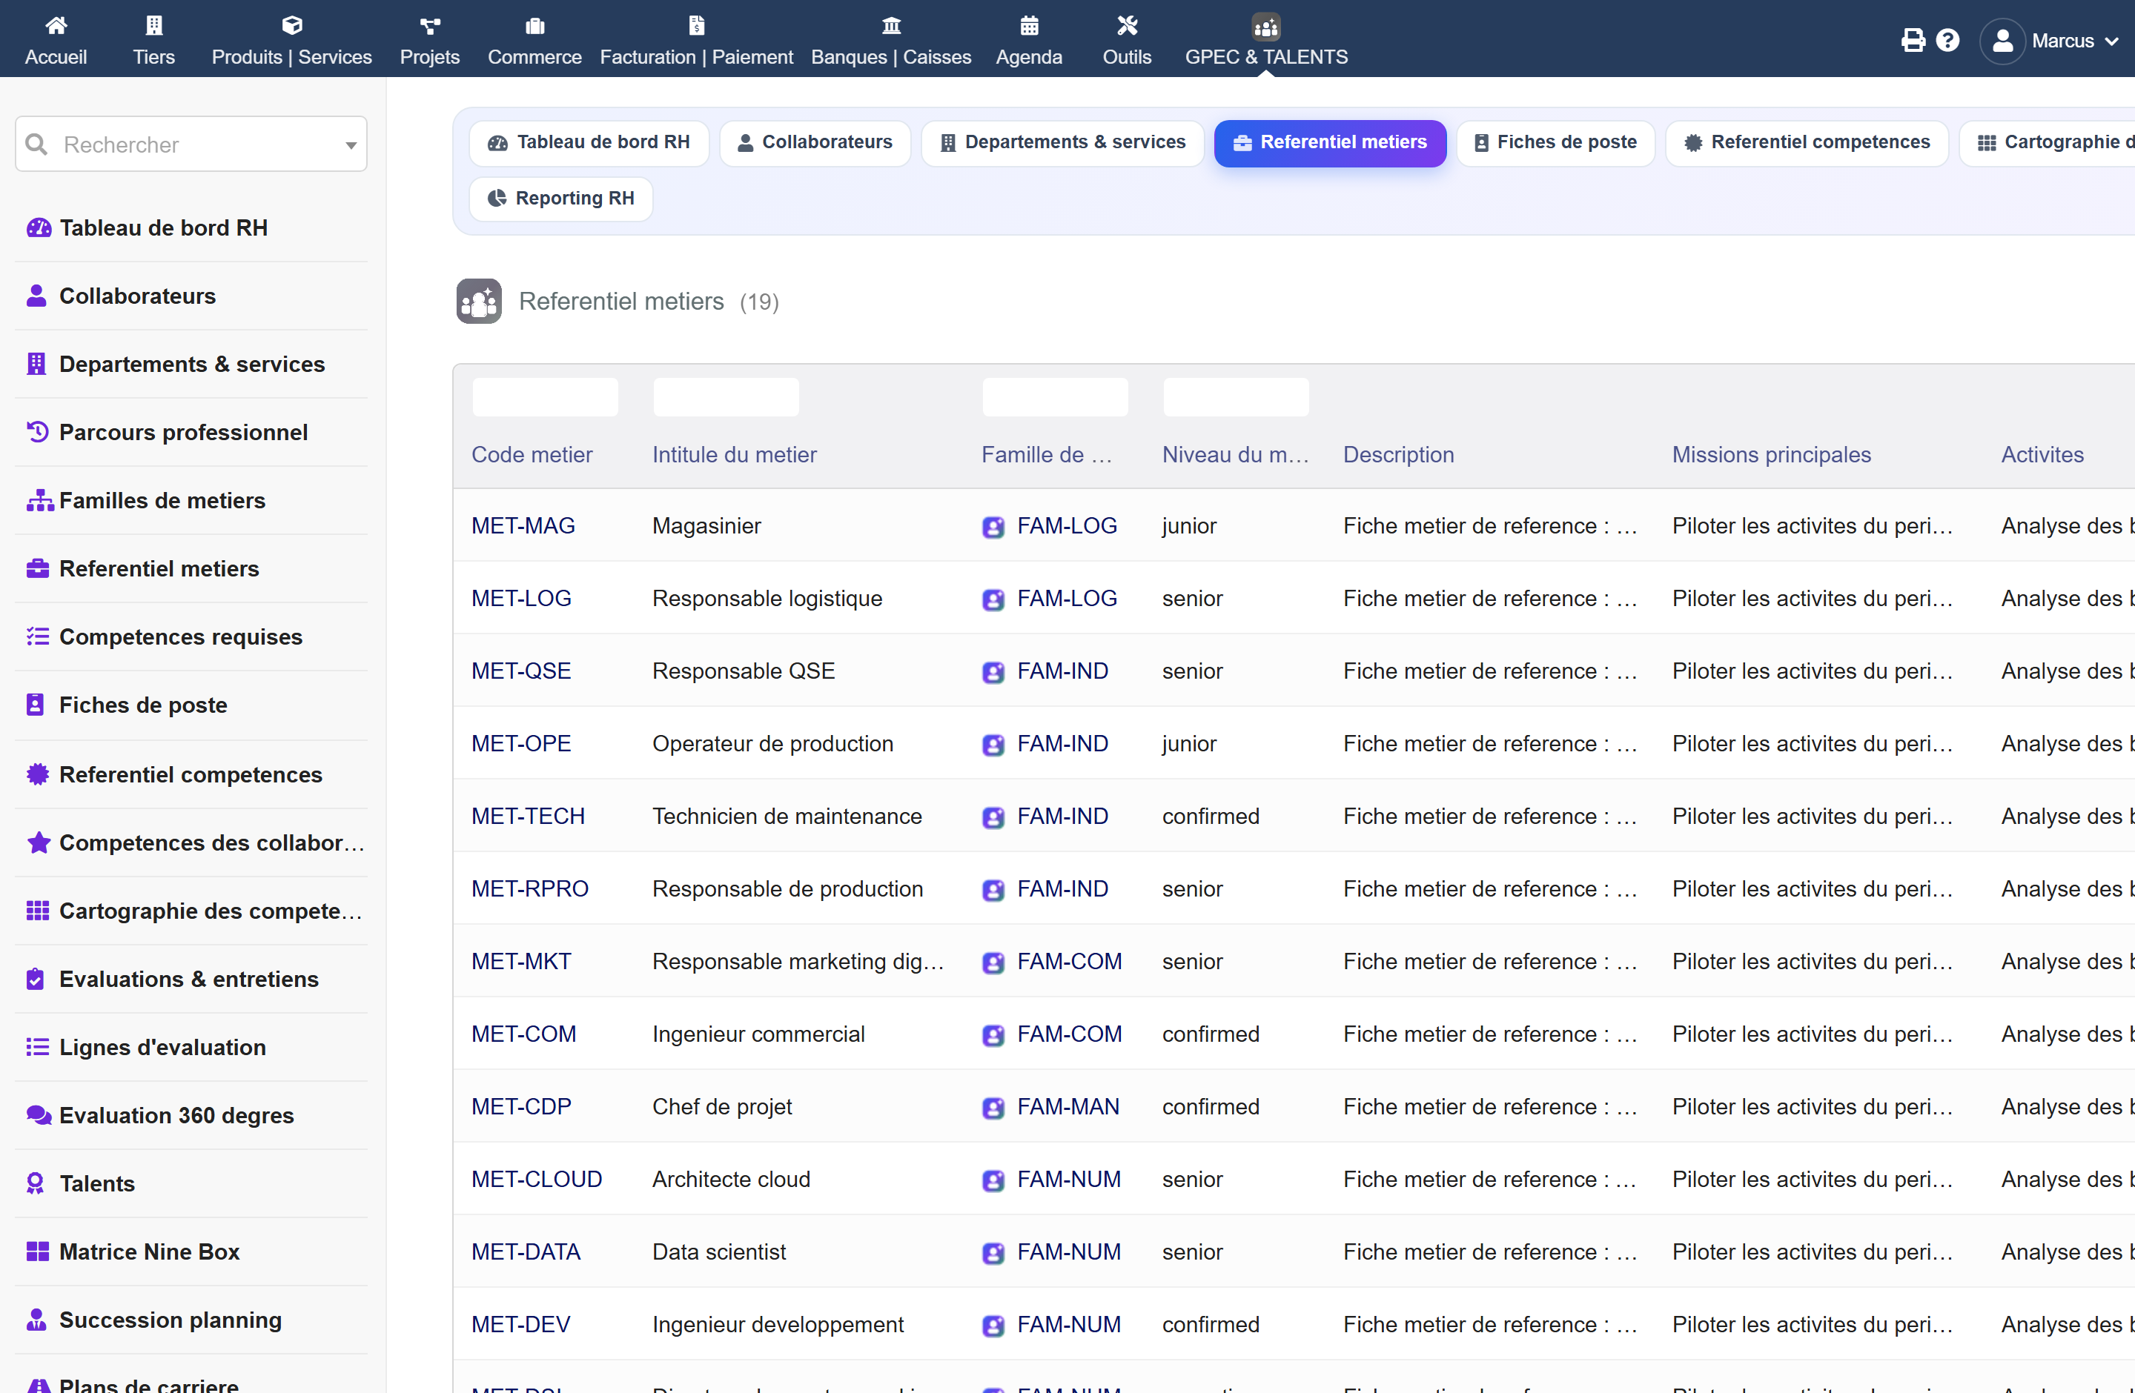This screenshot has height=1393, width=2135.
Task: Open the Reporting RH tab
Action: click(560, 198)
